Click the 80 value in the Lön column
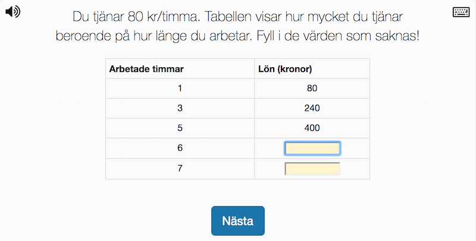 click(312, 88)
